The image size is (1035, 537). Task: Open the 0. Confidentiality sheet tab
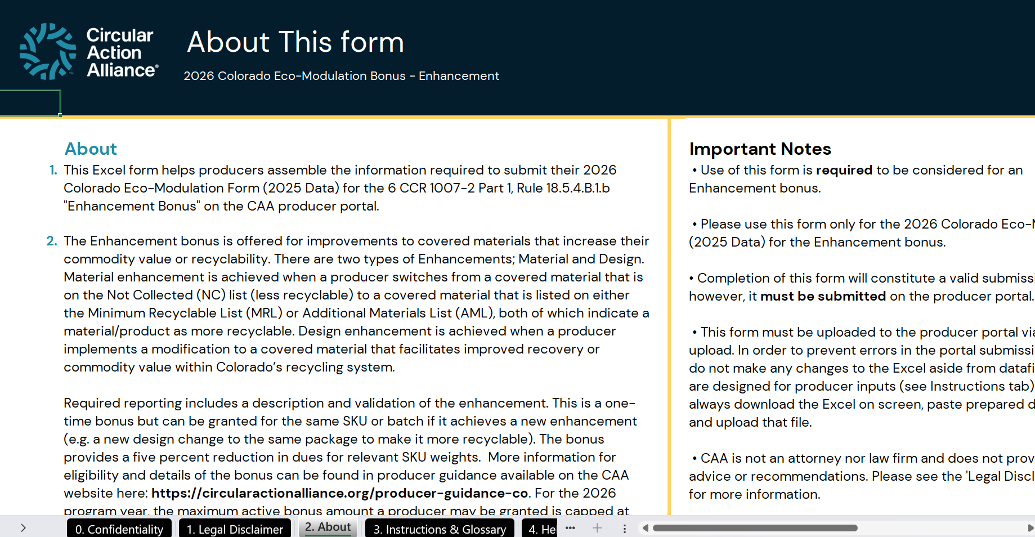click(x=119, y=529)
